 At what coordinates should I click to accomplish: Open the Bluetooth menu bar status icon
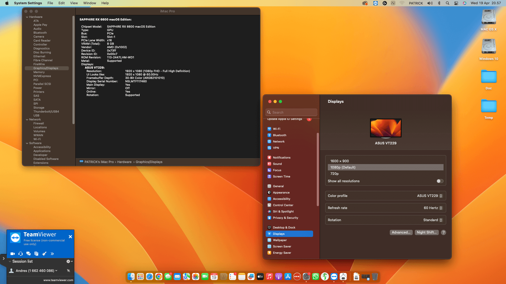click(x=439, y=3)
